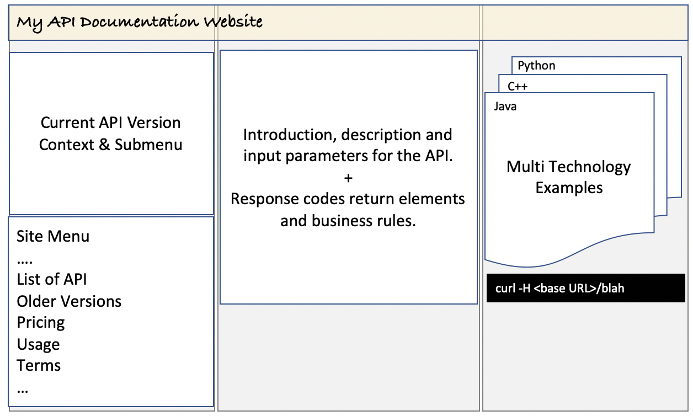Select the Response codes return elements line
This screenshot has height=416, width=693.
[x=348, y=199]
